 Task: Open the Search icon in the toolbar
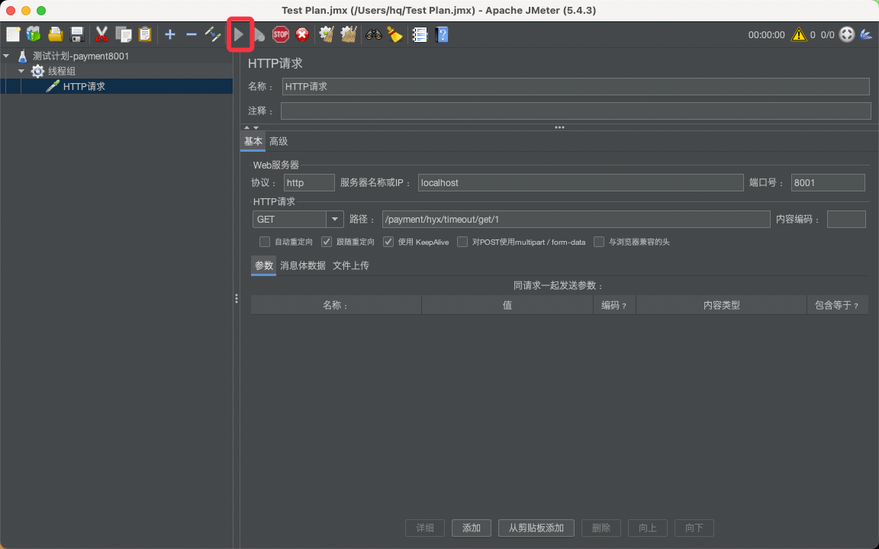coord(373,34)
